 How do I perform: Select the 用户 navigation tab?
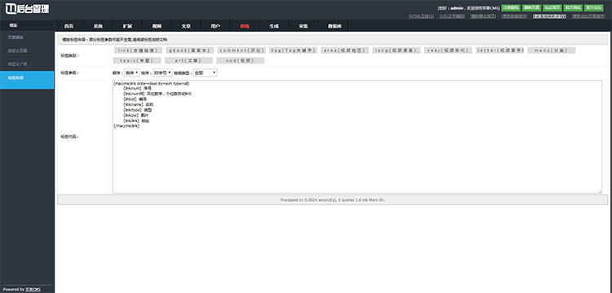point(215,26)
